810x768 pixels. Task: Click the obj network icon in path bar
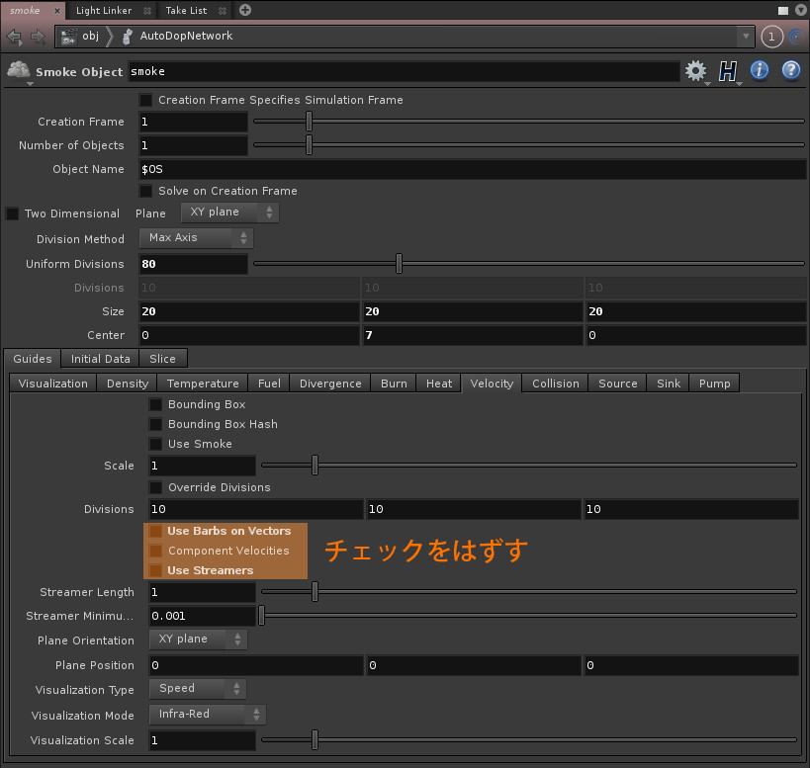(69, 37)
